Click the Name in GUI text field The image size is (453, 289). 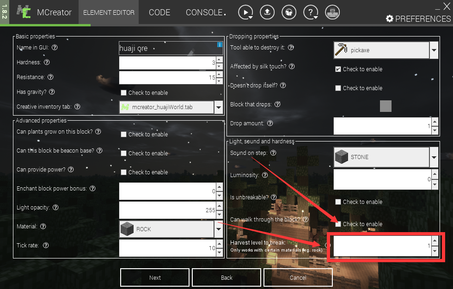point(166,49)
